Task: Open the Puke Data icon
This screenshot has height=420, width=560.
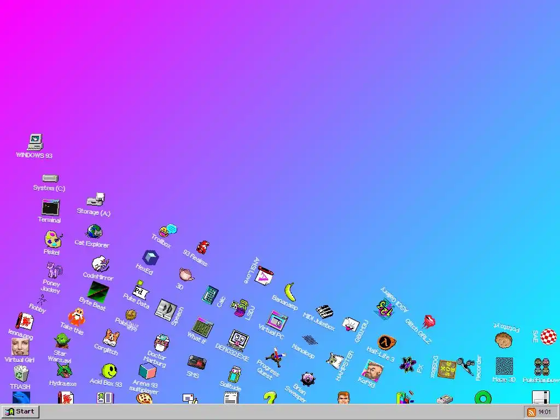Action: 141,291
